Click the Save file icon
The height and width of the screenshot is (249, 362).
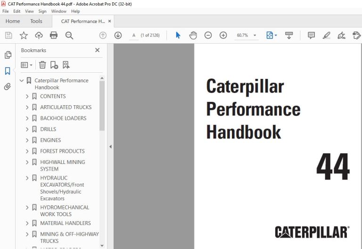[8, 35]
